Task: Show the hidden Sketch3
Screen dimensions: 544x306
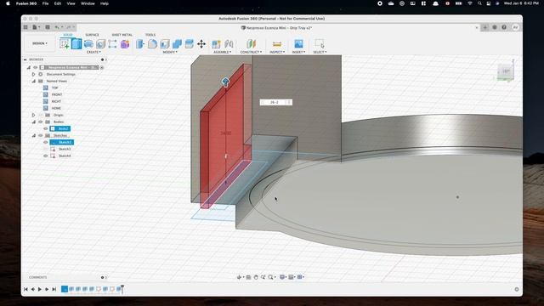Action: pyautogui.click(x=45, y=149)
